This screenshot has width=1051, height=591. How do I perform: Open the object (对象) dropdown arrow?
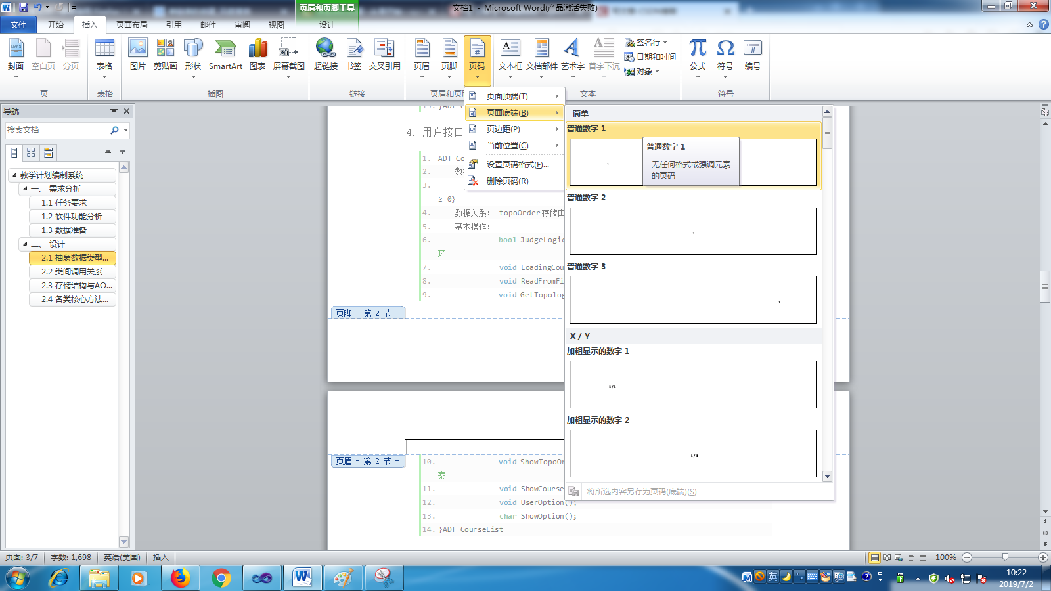(657, 72)
